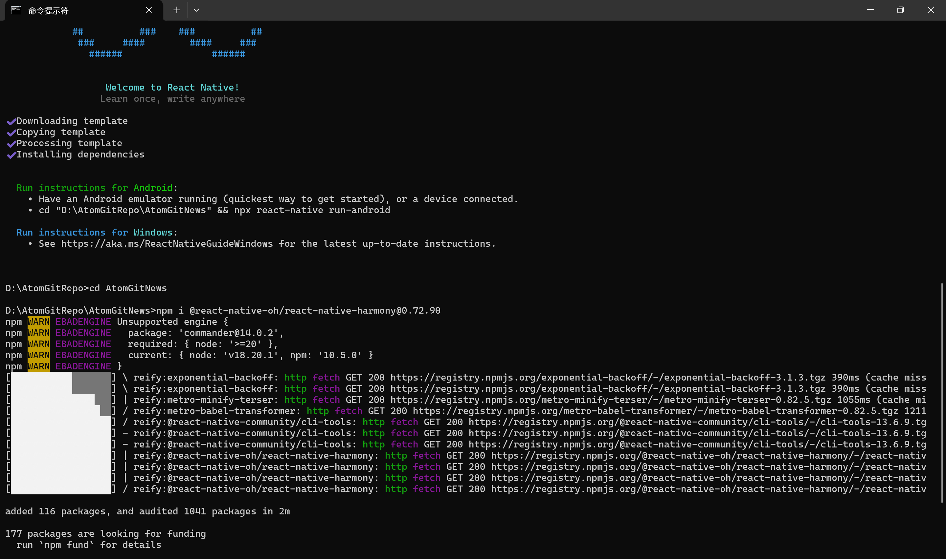Click the checkmark beside Installing dependencies
Screen dimensions: 946x559
(x=11, y=155)
